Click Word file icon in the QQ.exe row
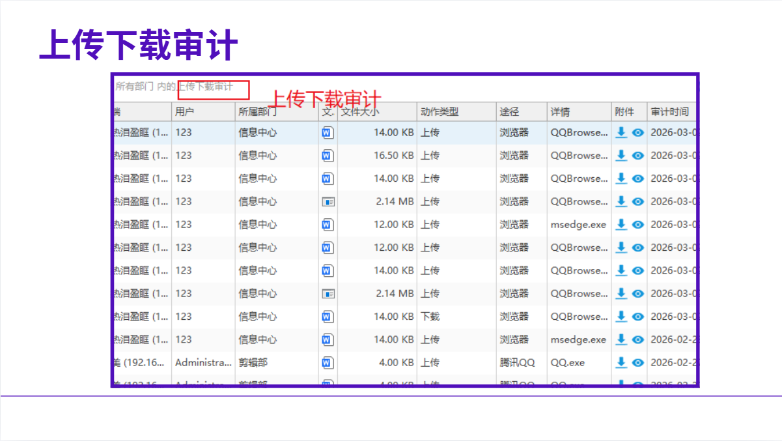Screen dimensions: 782x441 pyautogui.click(x=328, y=363)
